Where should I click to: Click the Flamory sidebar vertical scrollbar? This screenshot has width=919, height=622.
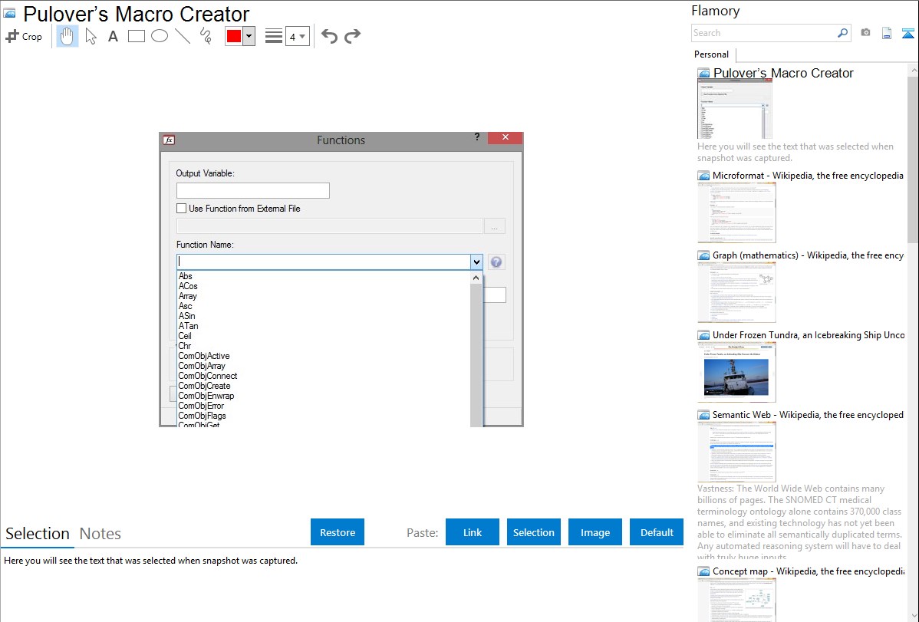coord(913,158)
